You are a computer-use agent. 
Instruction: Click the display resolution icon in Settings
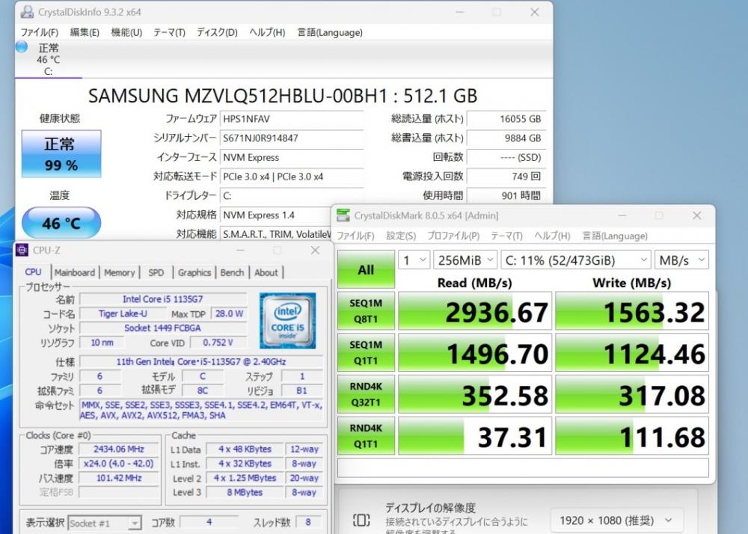pyautogui.click(x=361, y=520)
